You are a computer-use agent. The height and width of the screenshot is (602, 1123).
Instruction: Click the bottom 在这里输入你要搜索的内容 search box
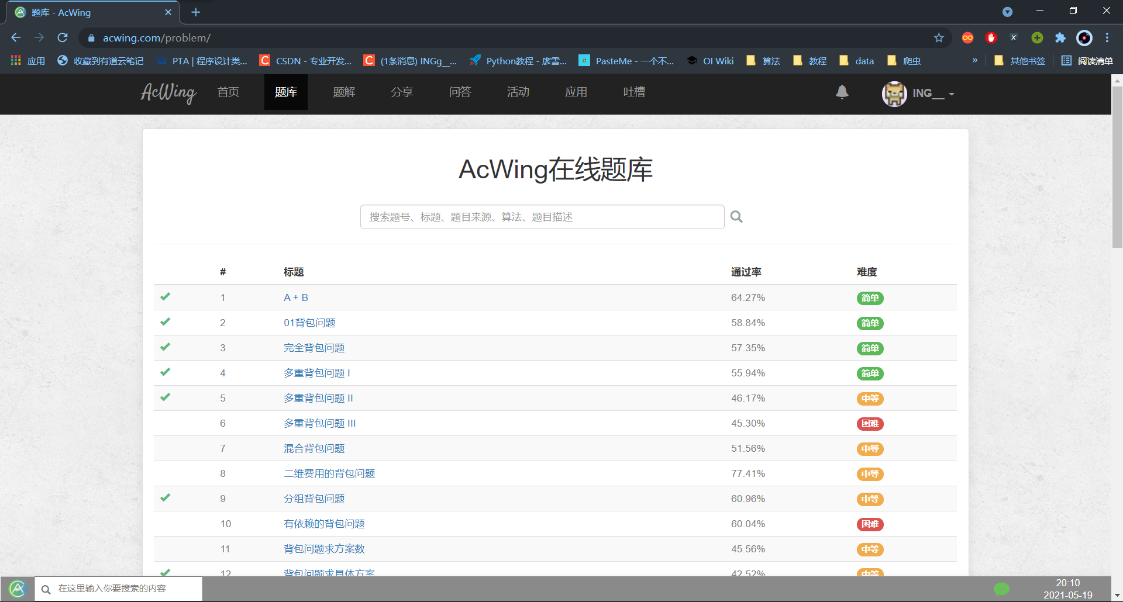[119, 589]
